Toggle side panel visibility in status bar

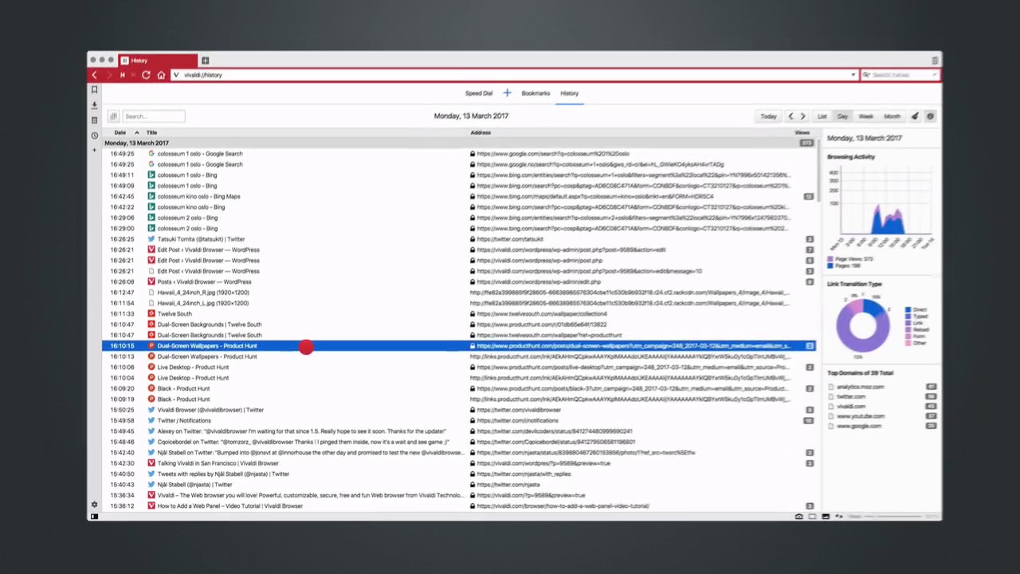(x=94, y=517)
